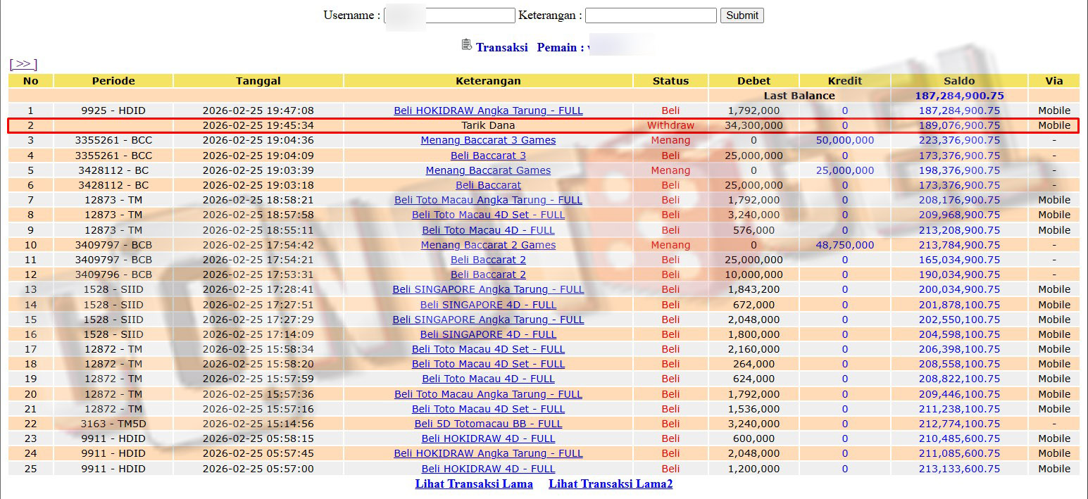Viewport: 1088px width, 499px height.
Task: Select the Tarik Dana withdraw row
Action: [488, 125]
